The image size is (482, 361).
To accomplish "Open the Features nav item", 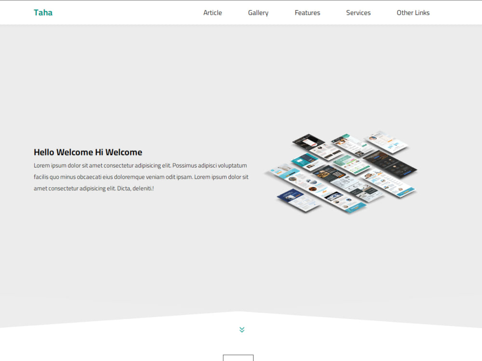I will [308, 13].
